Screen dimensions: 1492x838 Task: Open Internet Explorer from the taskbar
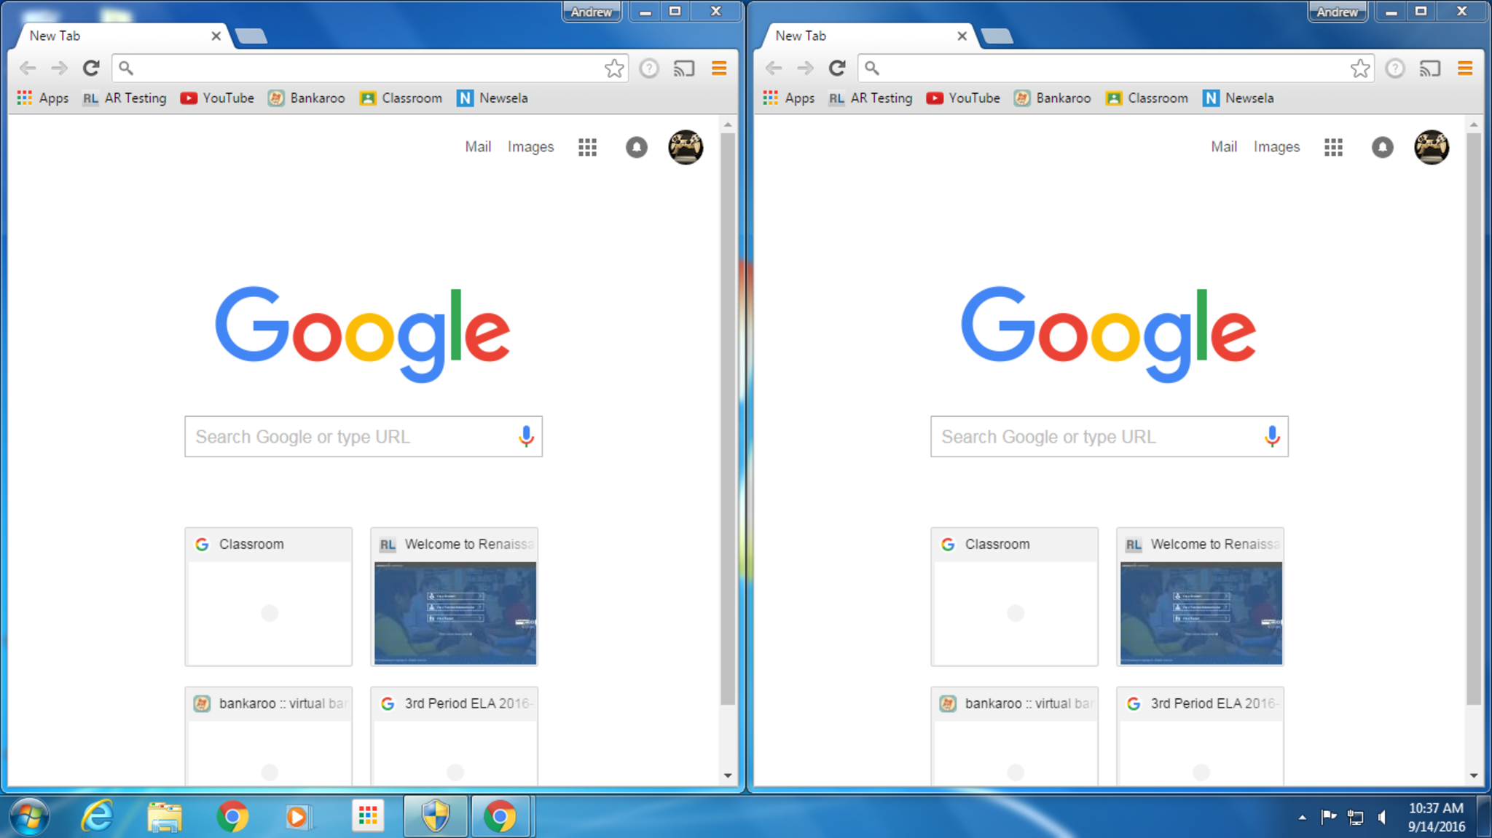[97, 816]
